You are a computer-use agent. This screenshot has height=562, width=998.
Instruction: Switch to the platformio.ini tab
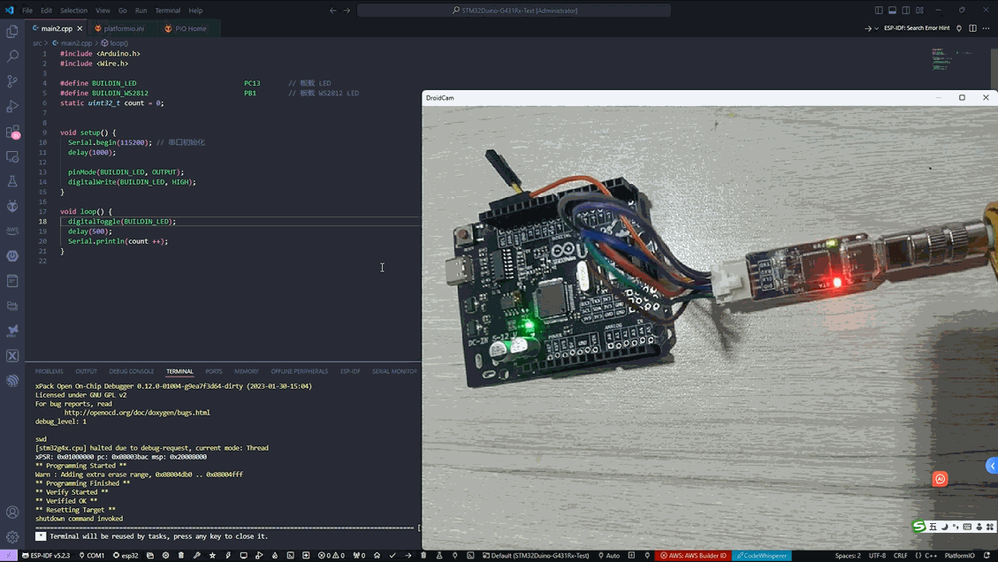[x=123, y=28]
